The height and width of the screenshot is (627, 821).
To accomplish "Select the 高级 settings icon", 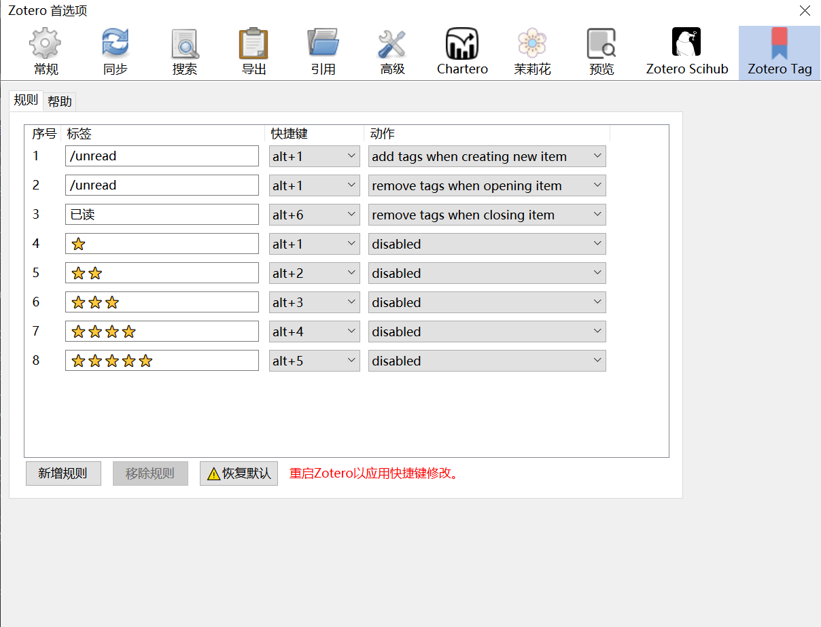I will click(392, 51).
